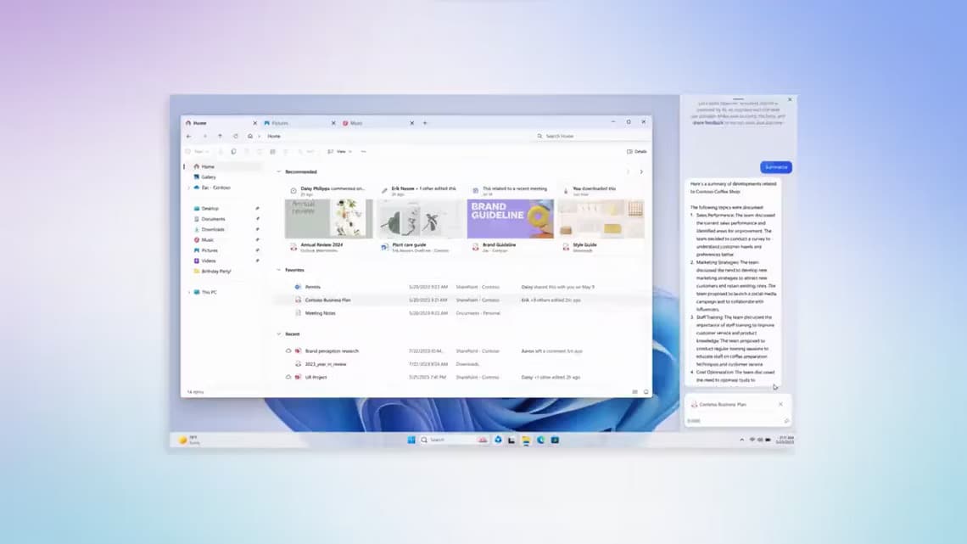Click the Details pane button
The height and width of the screenshot is (544, 967).
click(x=636, y=151)
